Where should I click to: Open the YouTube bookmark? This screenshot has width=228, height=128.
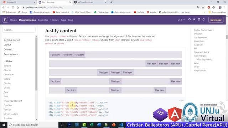(139, 12)
